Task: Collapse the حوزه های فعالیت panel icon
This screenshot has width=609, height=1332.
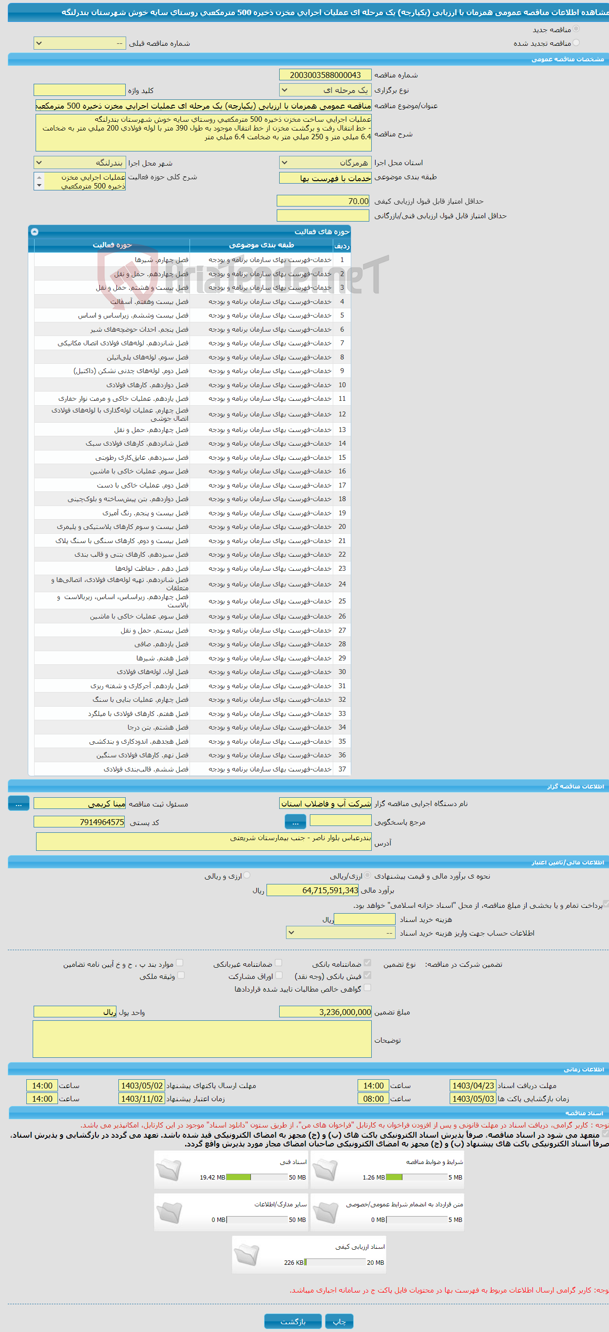Action: pyautogui.click(x=35, y=232)
